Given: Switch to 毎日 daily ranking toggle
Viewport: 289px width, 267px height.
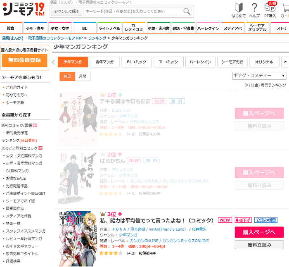Looking at the screenshot, I should (67, 76).
